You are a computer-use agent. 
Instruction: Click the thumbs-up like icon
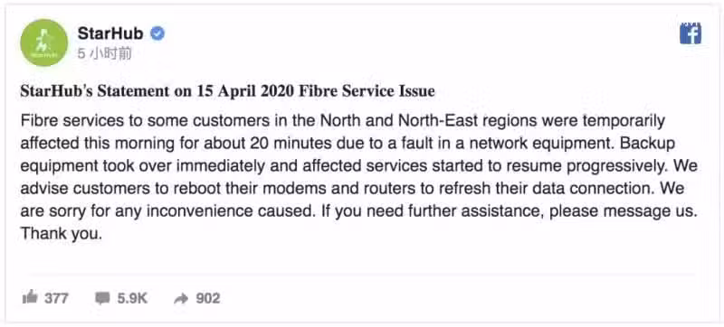click(x=29, y=298)
